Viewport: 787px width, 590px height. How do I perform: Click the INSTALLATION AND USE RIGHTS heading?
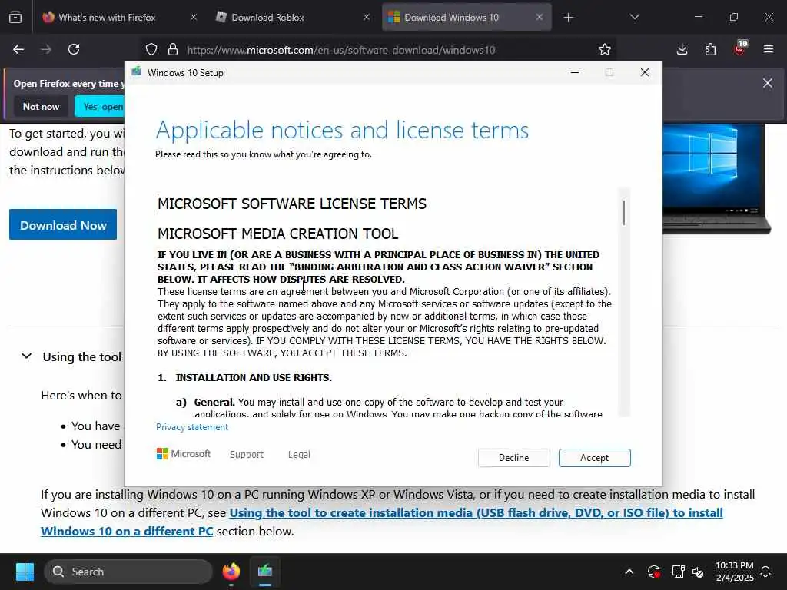(x=254, y=377)
